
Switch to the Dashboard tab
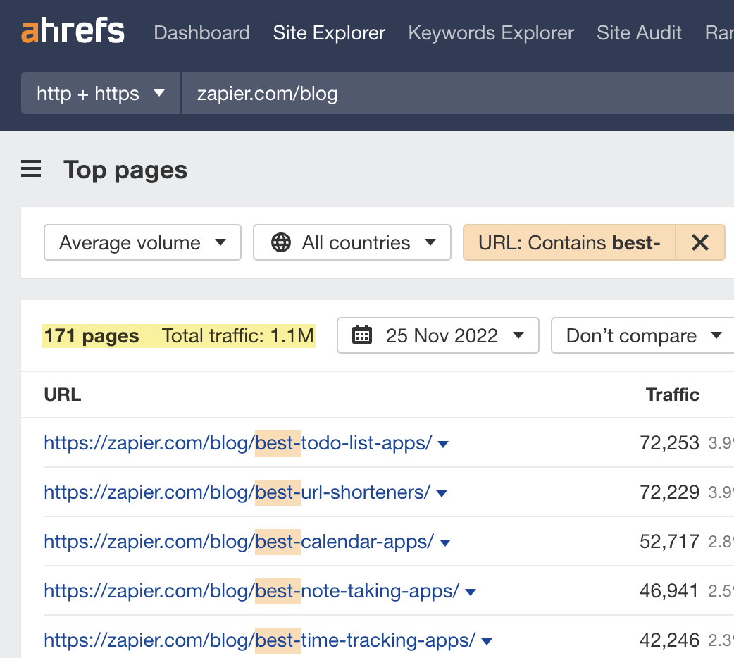click(x=201, y=32)
